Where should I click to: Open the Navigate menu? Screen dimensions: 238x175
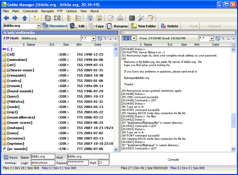48,11
